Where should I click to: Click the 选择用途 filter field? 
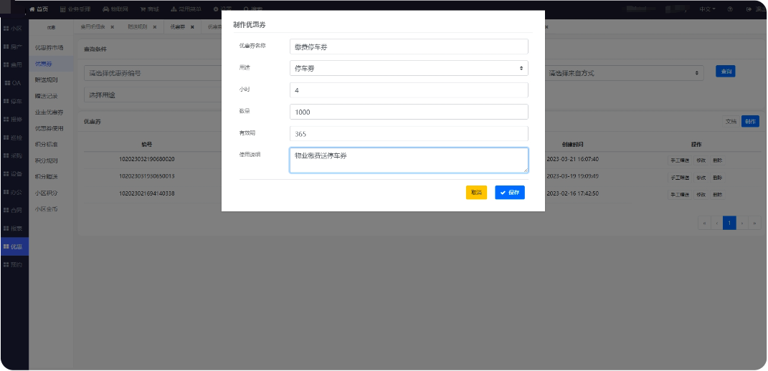pyautogui.click(x=153, y=95)
